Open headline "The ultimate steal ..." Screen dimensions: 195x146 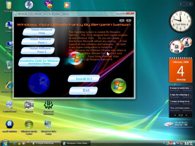[181, 109]
